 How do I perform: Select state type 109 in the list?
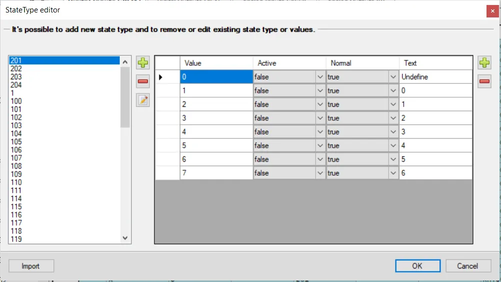click(64, 174)
